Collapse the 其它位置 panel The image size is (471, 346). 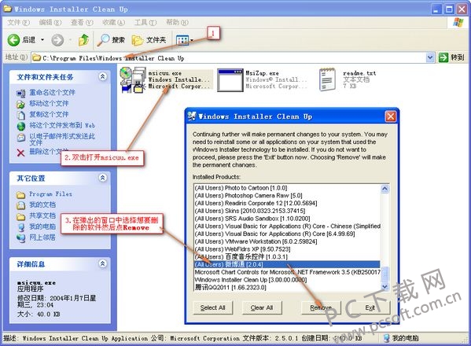click(x=102, y=178)
